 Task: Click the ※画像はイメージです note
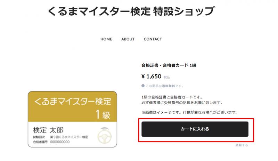[190, 112]
